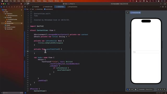Switch to the TodoModel tab
The height and width of the screenshot is (94, 167).
[36, 7]
